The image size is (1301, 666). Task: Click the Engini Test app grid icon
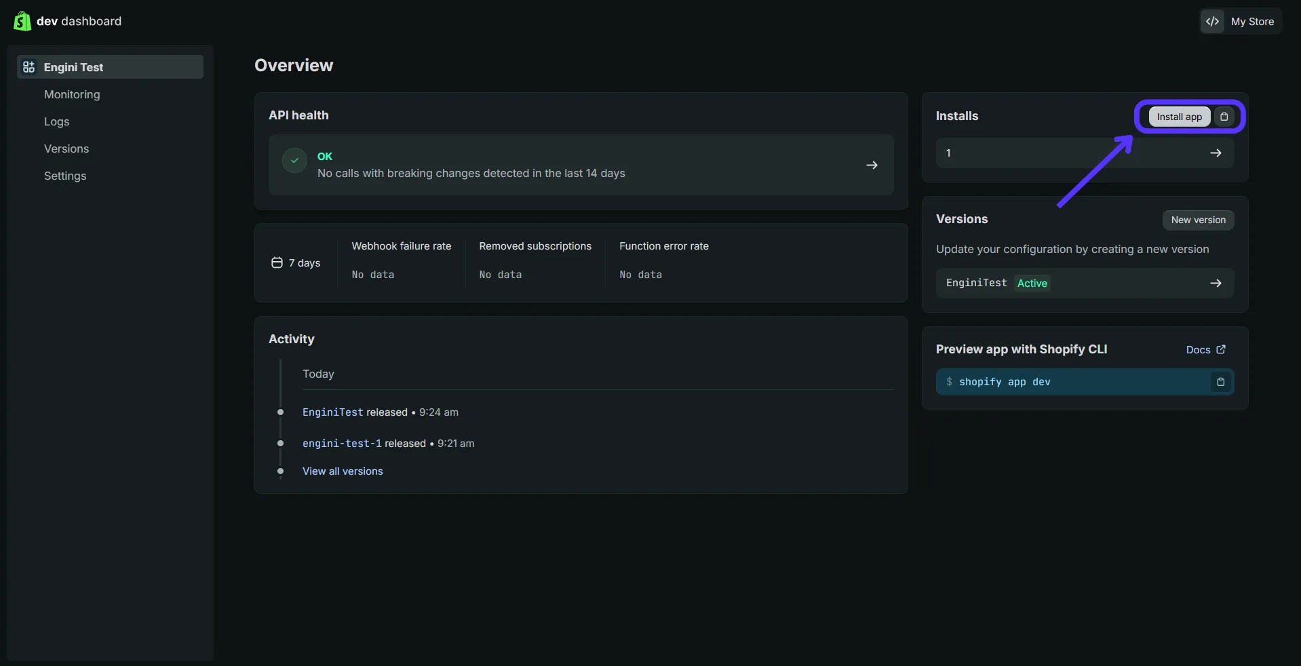pyautogui.click(x=28, y=66)
